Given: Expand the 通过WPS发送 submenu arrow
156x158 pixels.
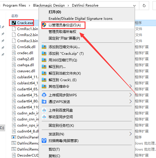Looking at the screenshot, I should [130, 102].
